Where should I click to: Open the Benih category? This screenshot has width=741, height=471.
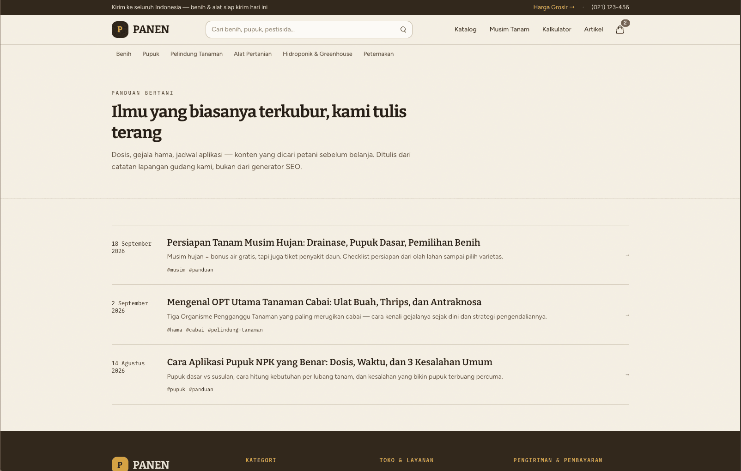(124, 54)
